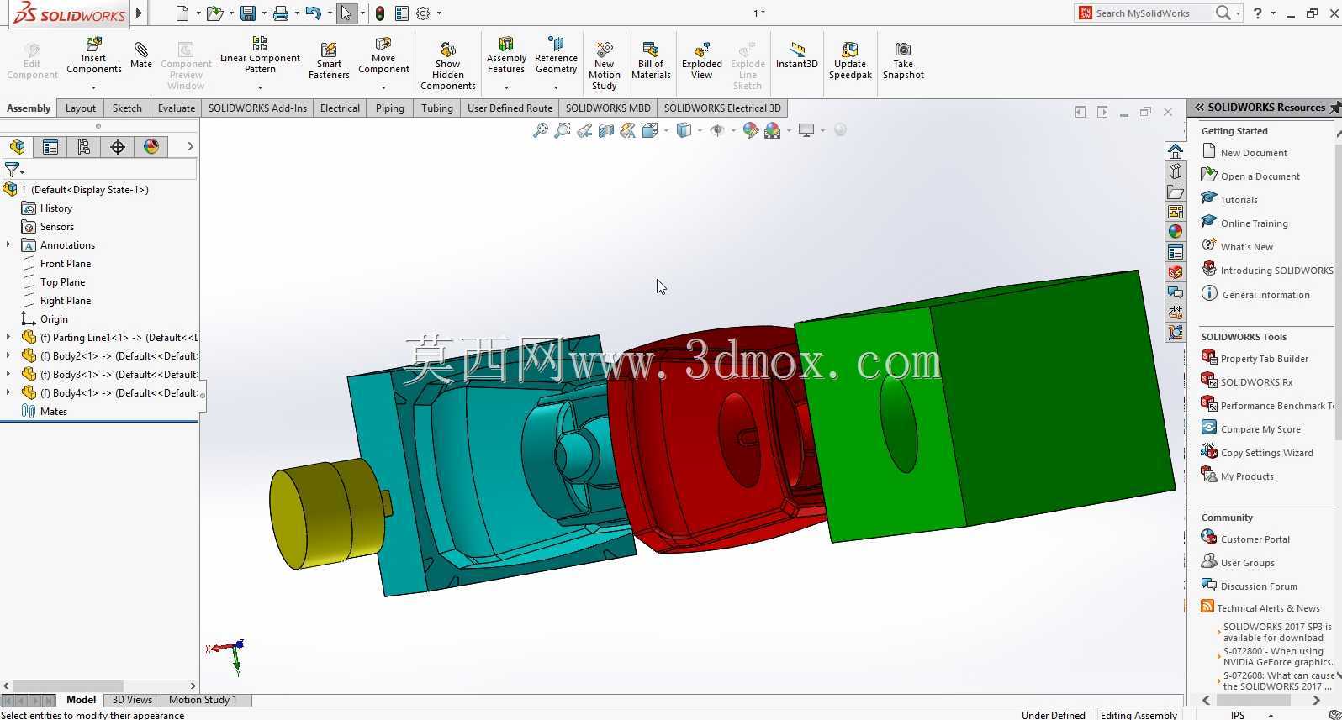This screenshot has height=720, width=1342.
Task: Click Zoom to Fit icon
Action: (x=541, y=130)
